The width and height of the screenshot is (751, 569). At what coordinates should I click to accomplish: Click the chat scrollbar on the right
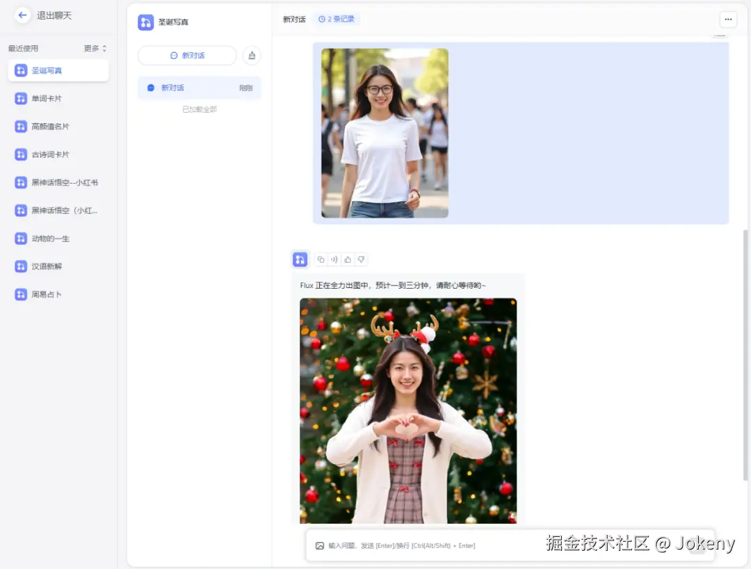745,355
